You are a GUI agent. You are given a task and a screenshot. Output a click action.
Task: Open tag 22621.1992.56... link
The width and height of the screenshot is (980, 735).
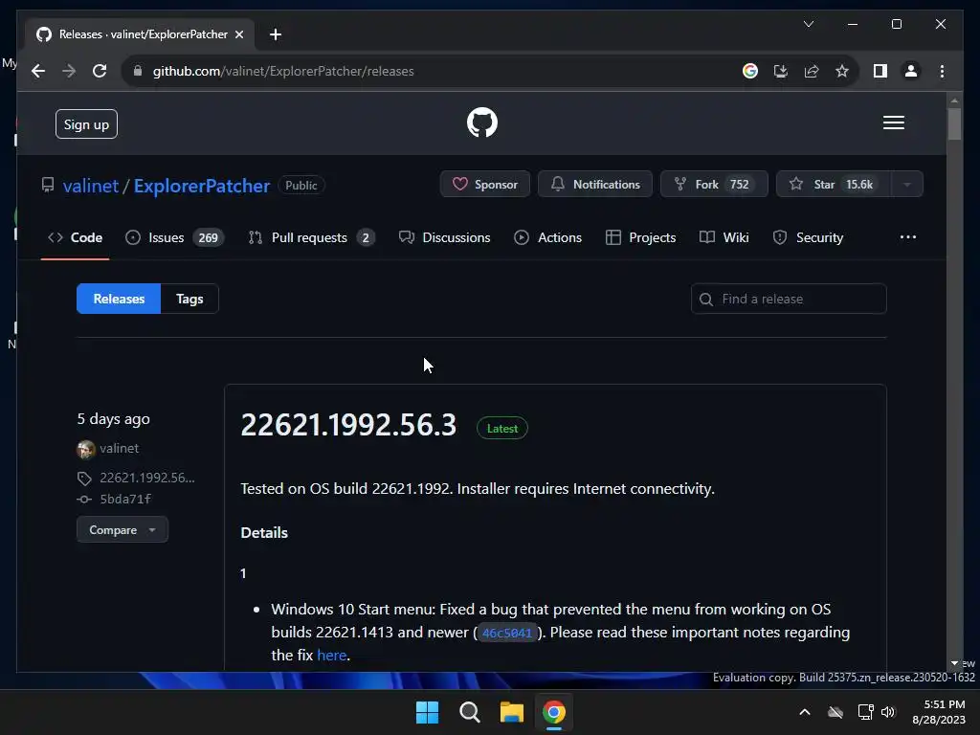146,479
